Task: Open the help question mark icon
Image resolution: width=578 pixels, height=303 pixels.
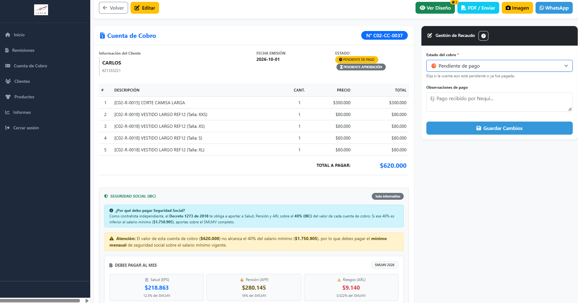Action: pyautogui.click(x=483, y=36)
